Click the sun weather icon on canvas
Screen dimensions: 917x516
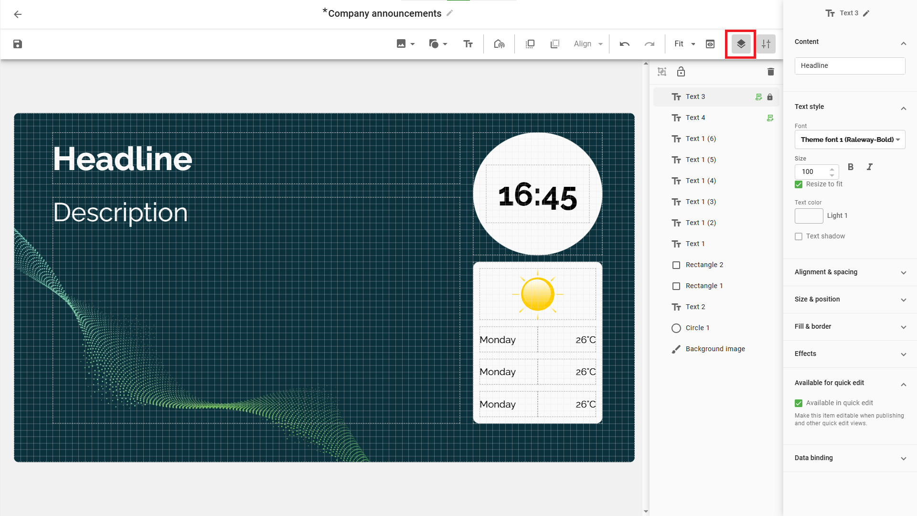538,294
